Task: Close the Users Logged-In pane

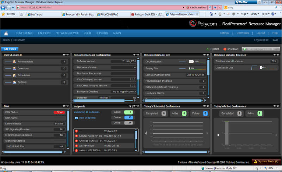Action: (67, 55)
